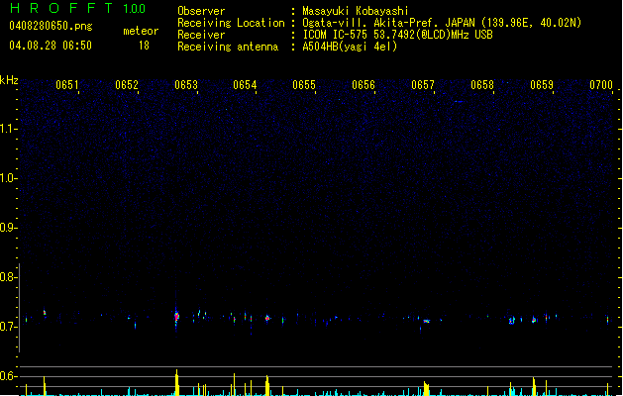Click the 0655 time axis marker

(x=304, y=85)
